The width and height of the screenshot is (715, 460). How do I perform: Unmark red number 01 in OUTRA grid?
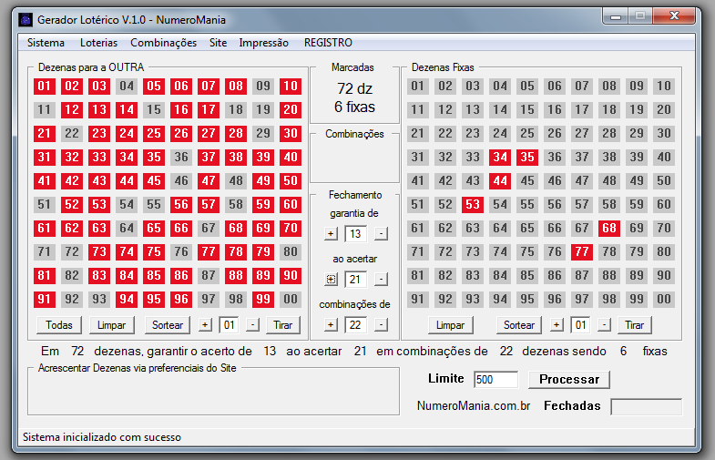tap(45, 87)
